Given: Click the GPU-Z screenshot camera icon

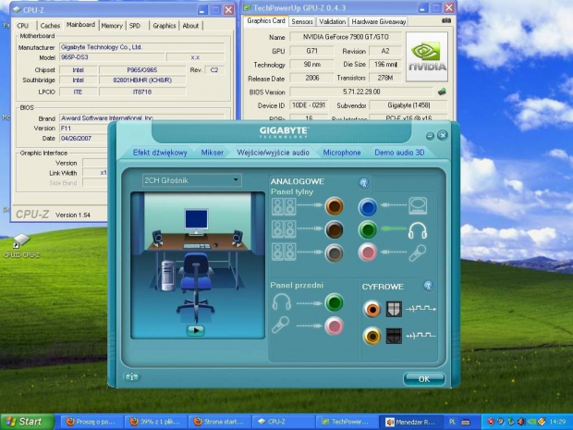Looking at the screenshot, I should click(446, 21).
